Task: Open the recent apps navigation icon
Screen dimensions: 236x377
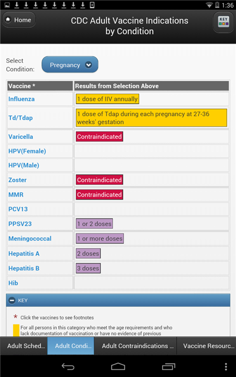Action: tap(168, 367)
